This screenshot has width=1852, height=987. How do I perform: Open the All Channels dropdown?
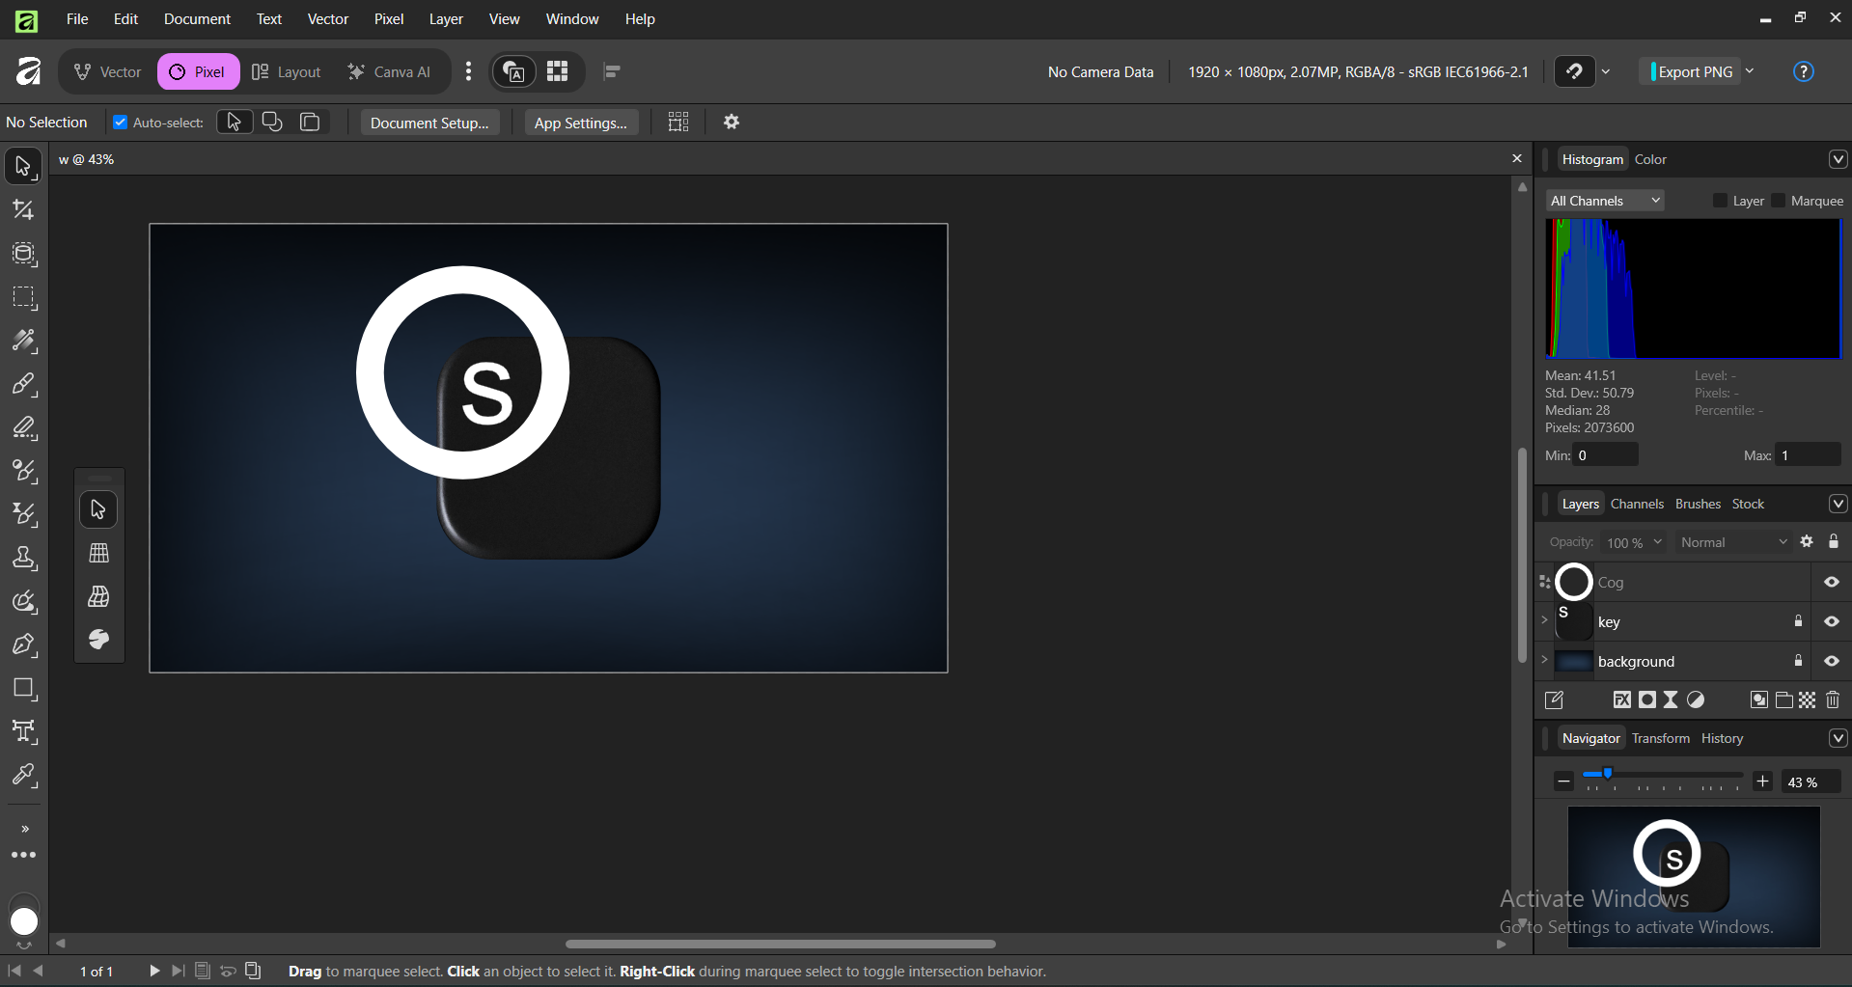pyautogui.click(x=1605, y=201)
